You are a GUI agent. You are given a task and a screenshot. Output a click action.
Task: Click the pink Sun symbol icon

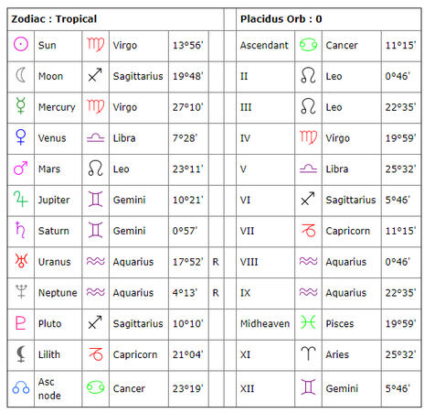click(x=21, y=44)
